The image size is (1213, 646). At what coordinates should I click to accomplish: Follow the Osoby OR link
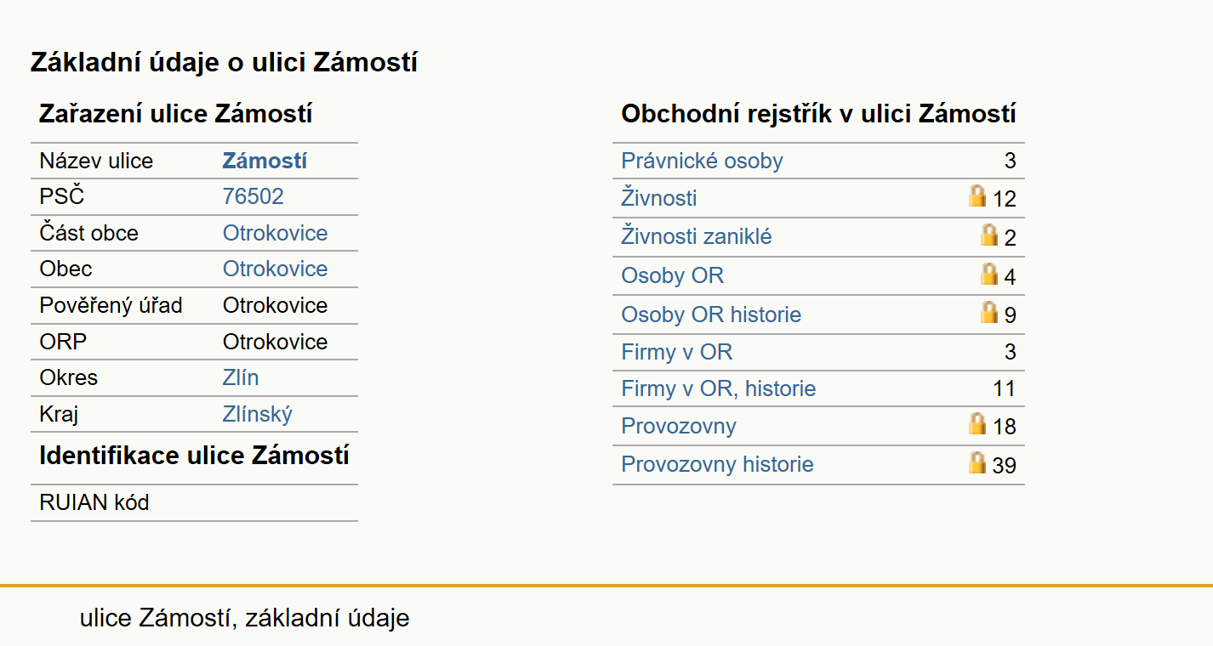(x=673, y=275)
